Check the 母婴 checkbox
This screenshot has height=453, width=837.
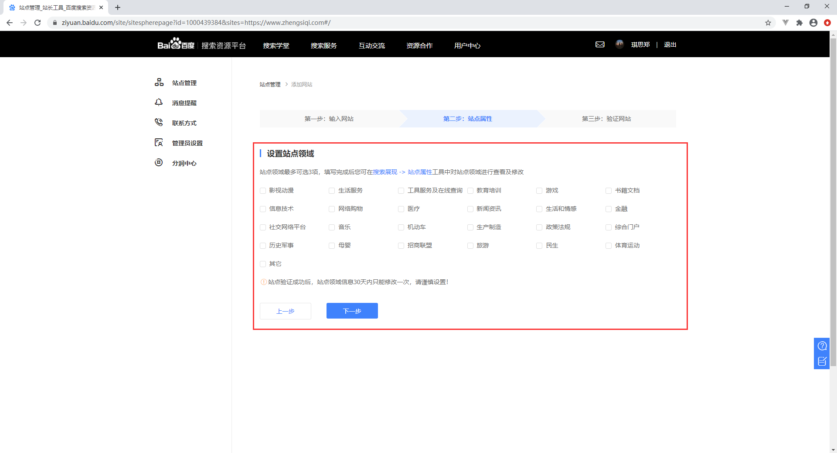332,246
